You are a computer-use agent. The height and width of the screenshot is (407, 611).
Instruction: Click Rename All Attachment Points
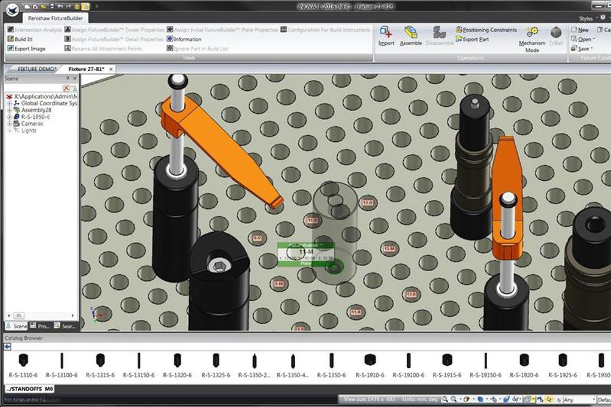(103, 49)
